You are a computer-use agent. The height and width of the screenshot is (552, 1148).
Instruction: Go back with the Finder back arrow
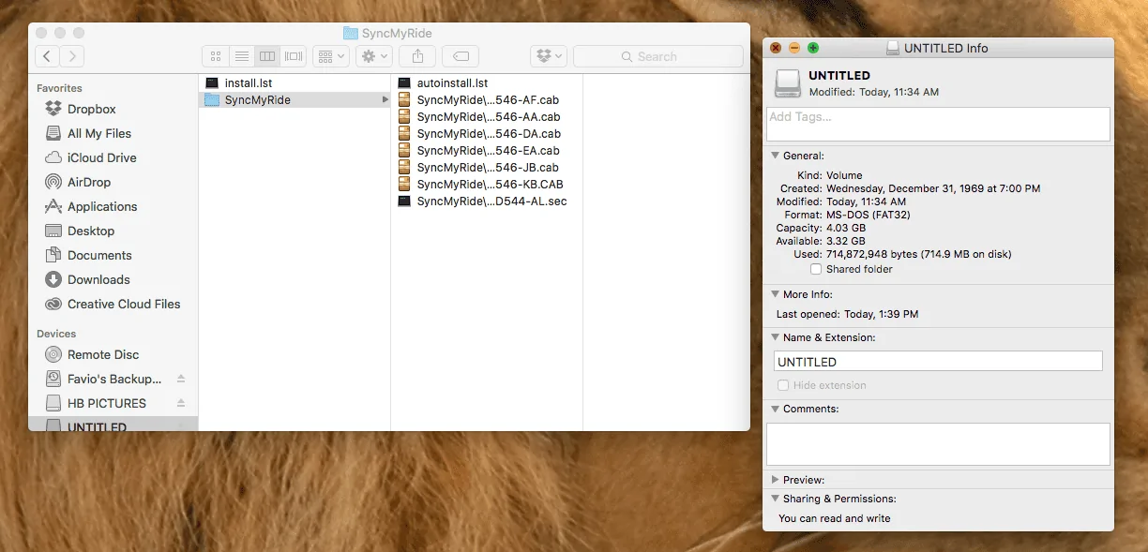click(47, 56)
